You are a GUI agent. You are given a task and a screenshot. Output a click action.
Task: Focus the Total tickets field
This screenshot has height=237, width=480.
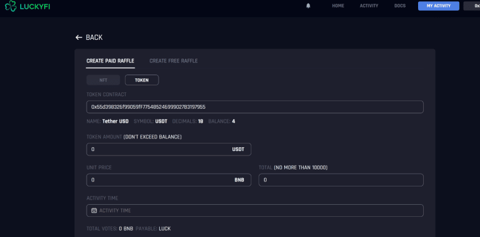click(x=341, y=180)
